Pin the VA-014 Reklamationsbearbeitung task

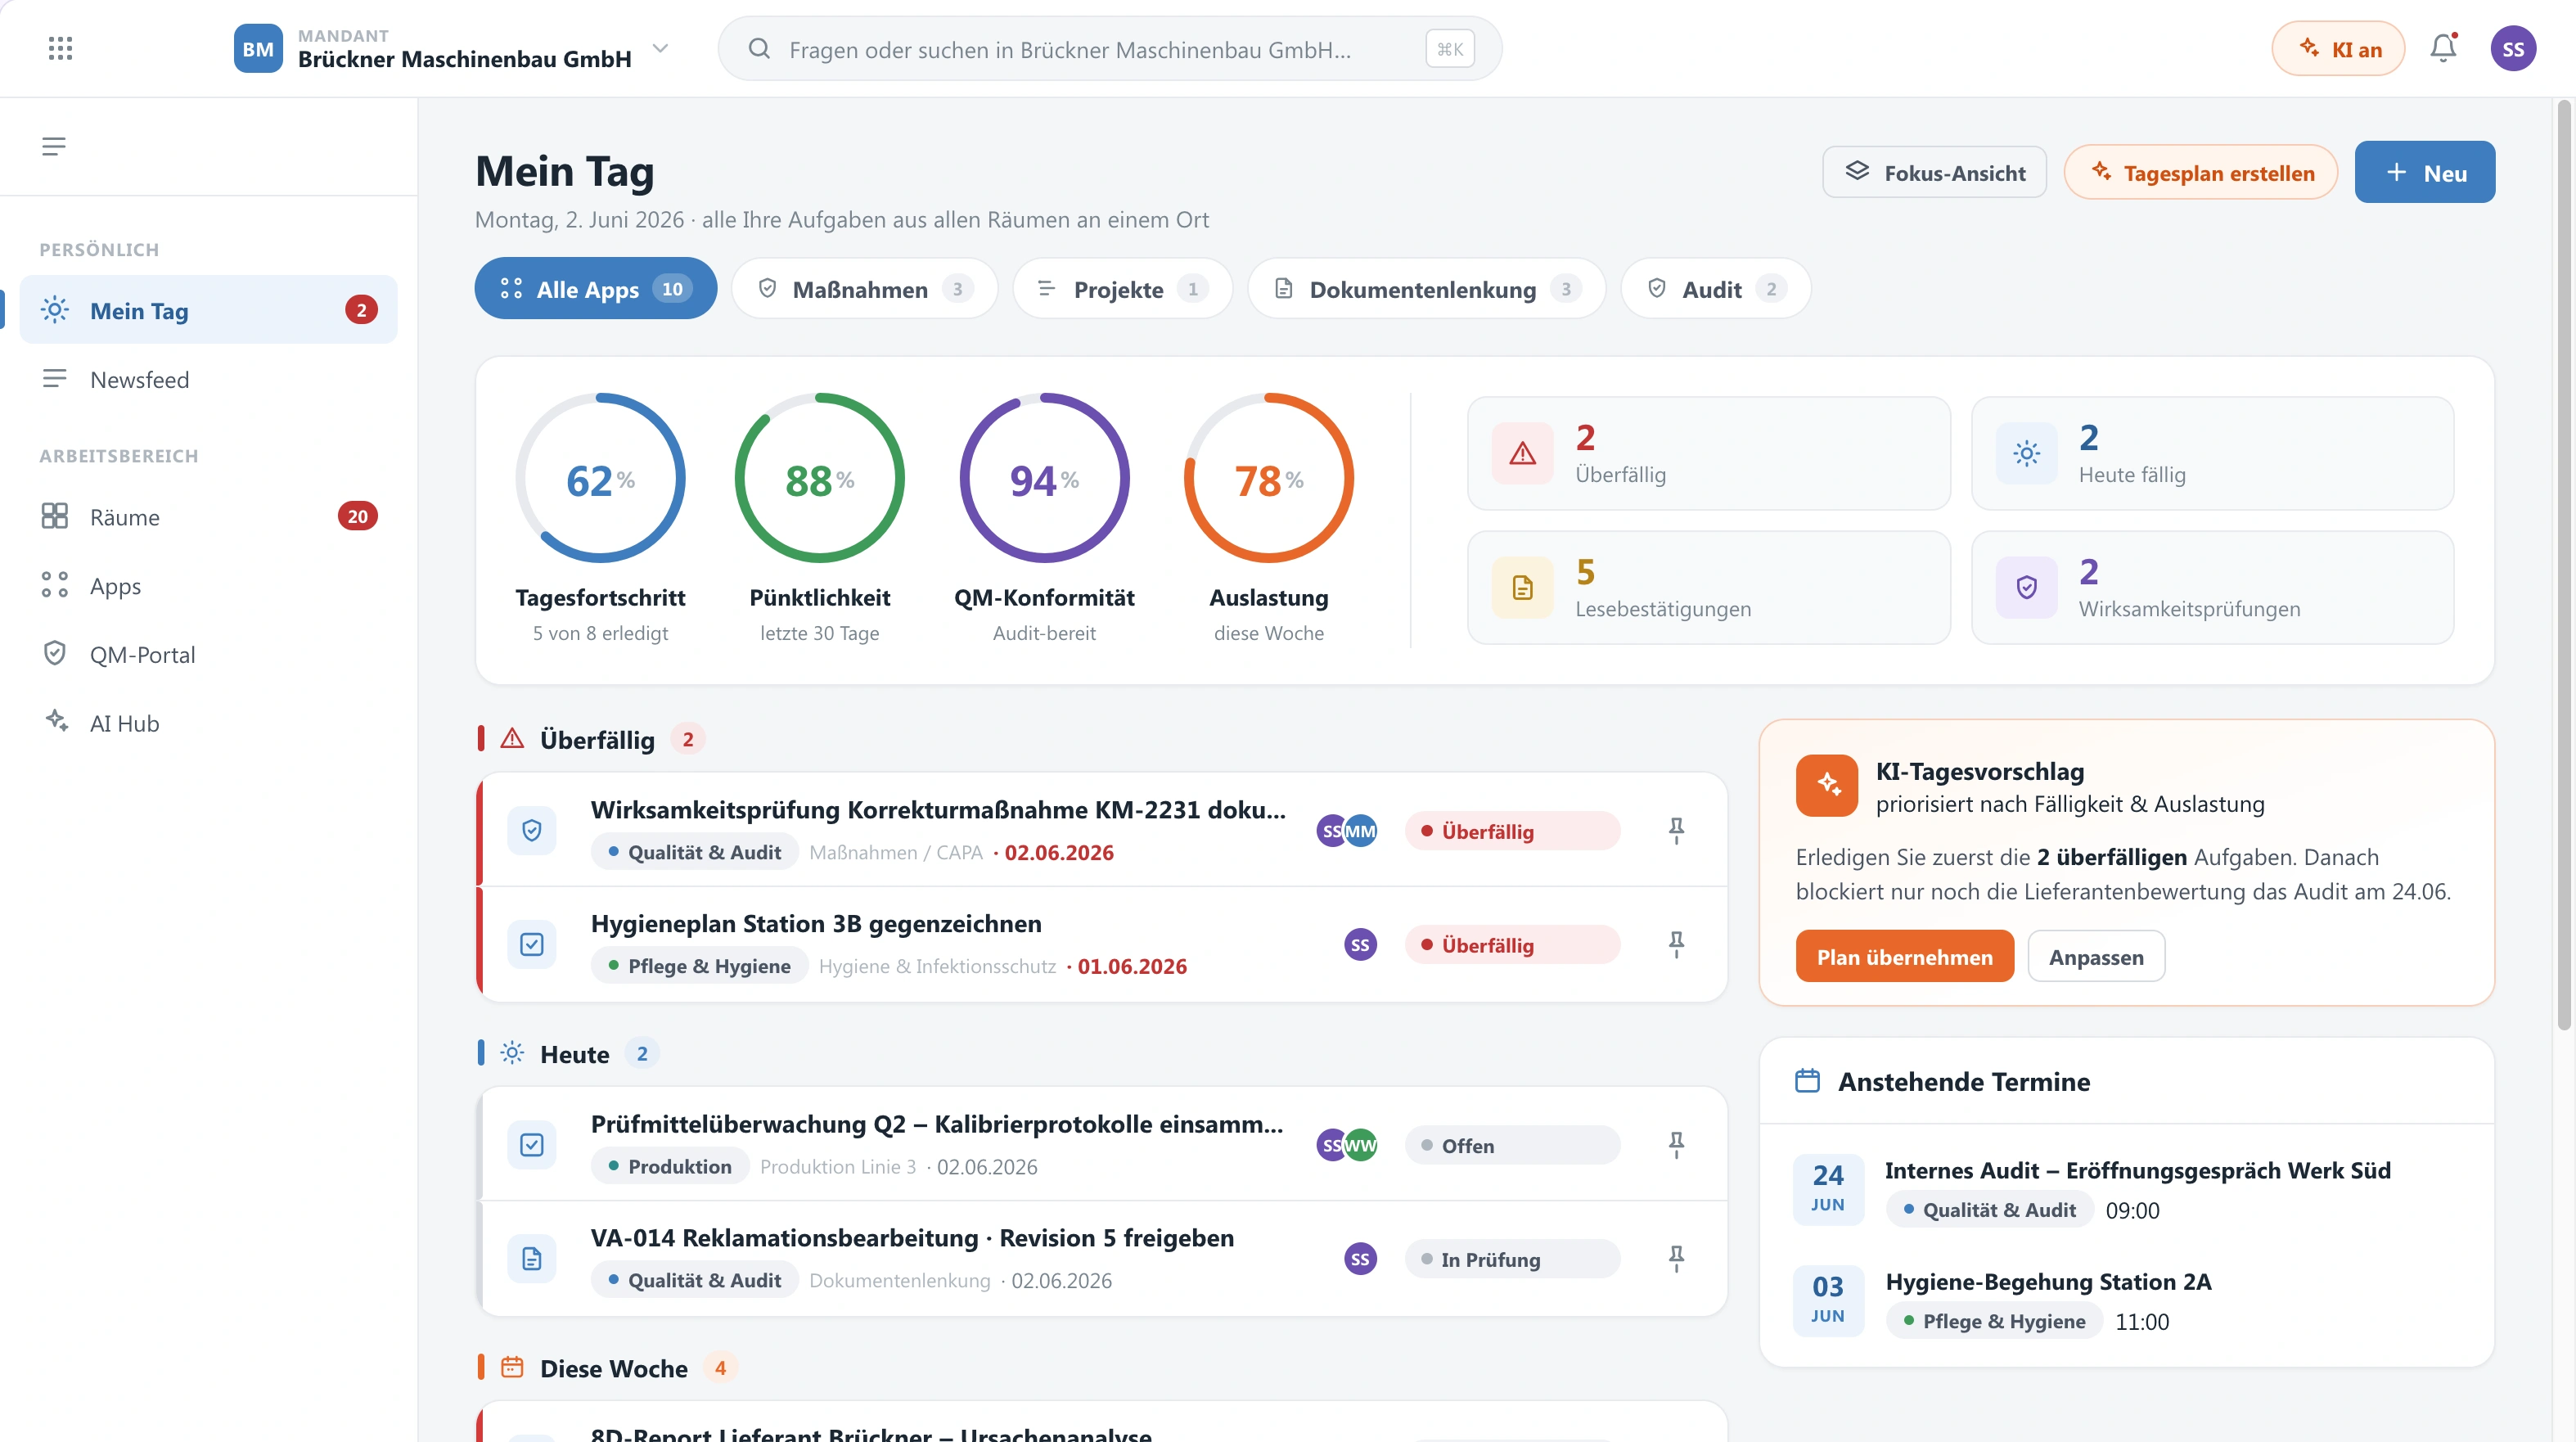tap(1677, 1258)
